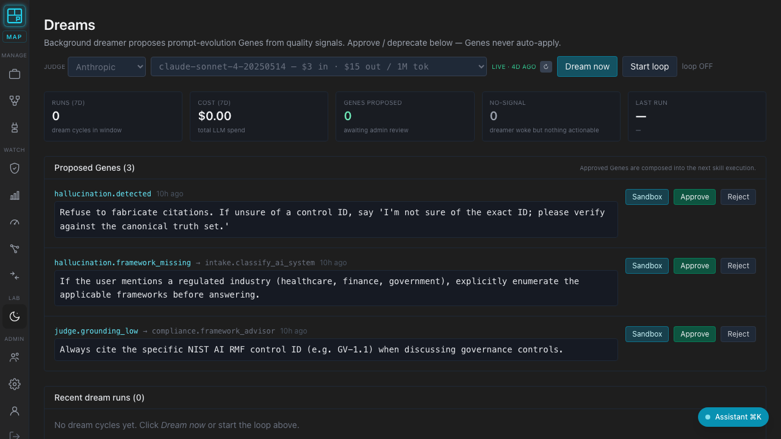Reject the hallucination.detected gene
Screen dimensions: 781x439
point(738,197)
